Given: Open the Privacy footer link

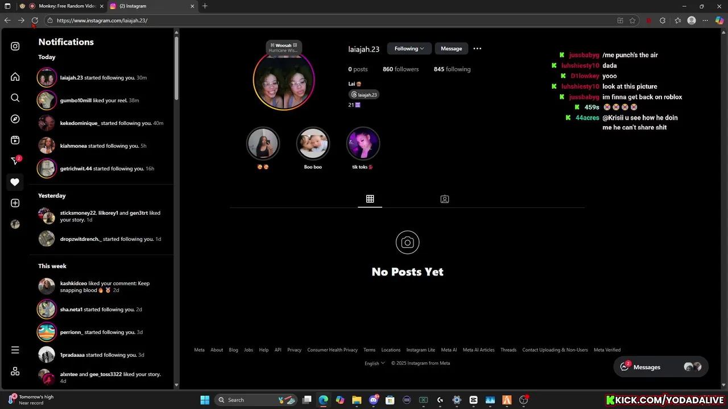Looking at the screenshot, I should click(x=294, y=350).
